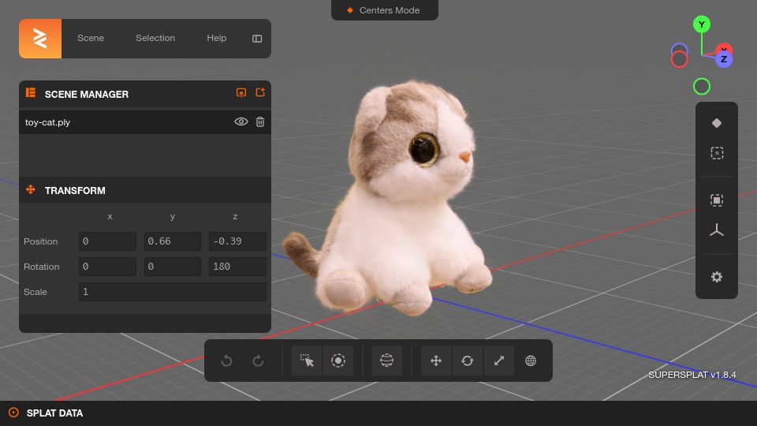
Task: Click the Transform panel header
Action: pyautogui.click(x=145, y=190)
